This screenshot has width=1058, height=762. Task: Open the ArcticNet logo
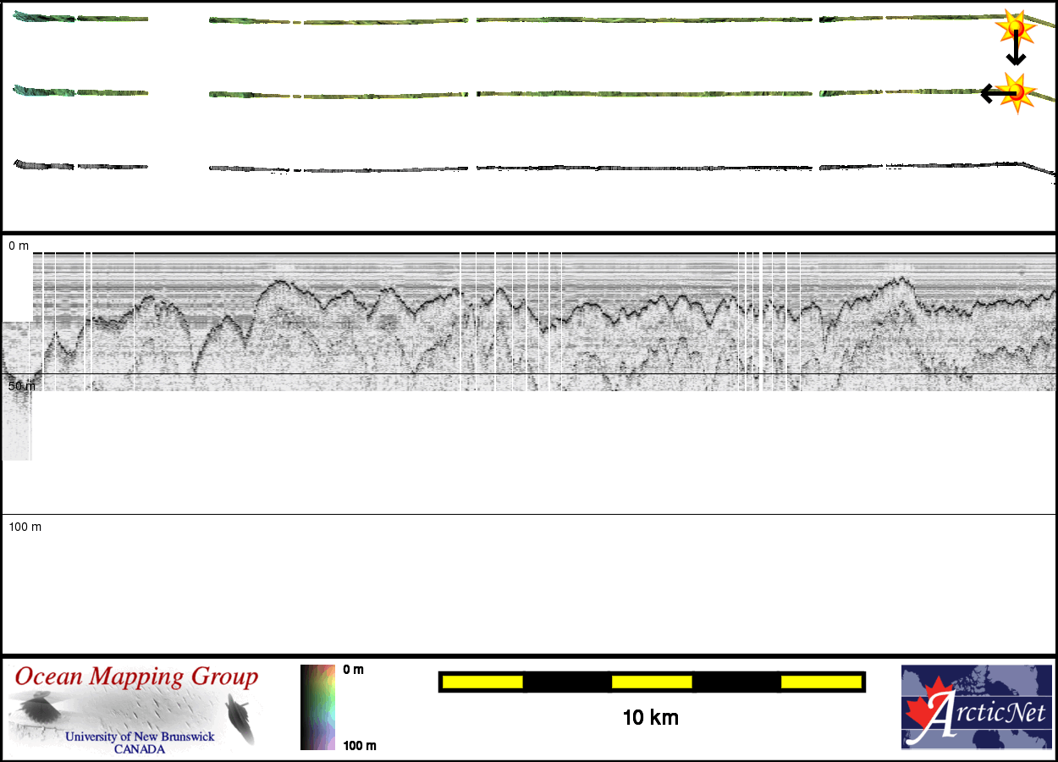tap(975, 707)
